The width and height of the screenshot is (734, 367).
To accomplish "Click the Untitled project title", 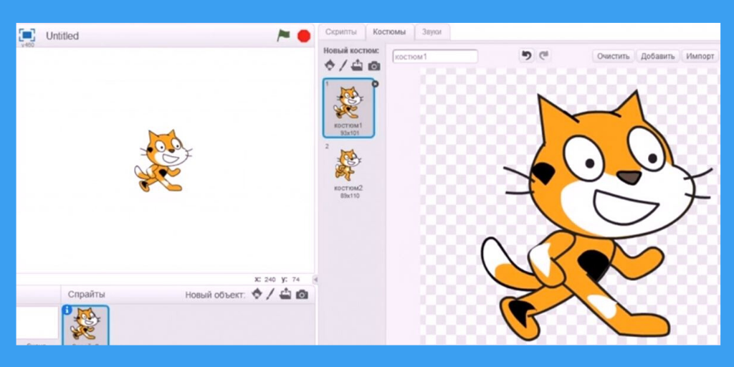I will (x=62, y=36).
